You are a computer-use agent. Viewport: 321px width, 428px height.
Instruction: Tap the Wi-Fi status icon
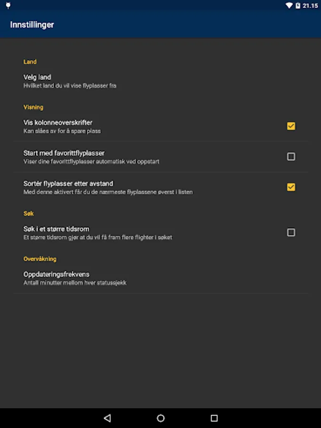tap(289, 6)
